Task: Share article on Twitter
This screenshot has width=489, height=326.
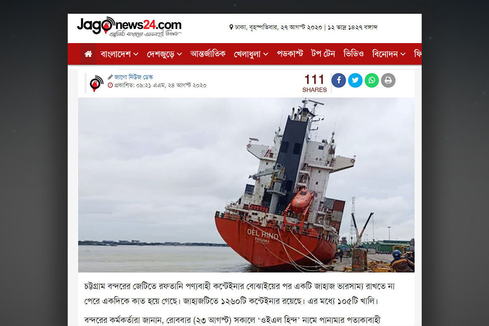Action: [x=355, y=80]
